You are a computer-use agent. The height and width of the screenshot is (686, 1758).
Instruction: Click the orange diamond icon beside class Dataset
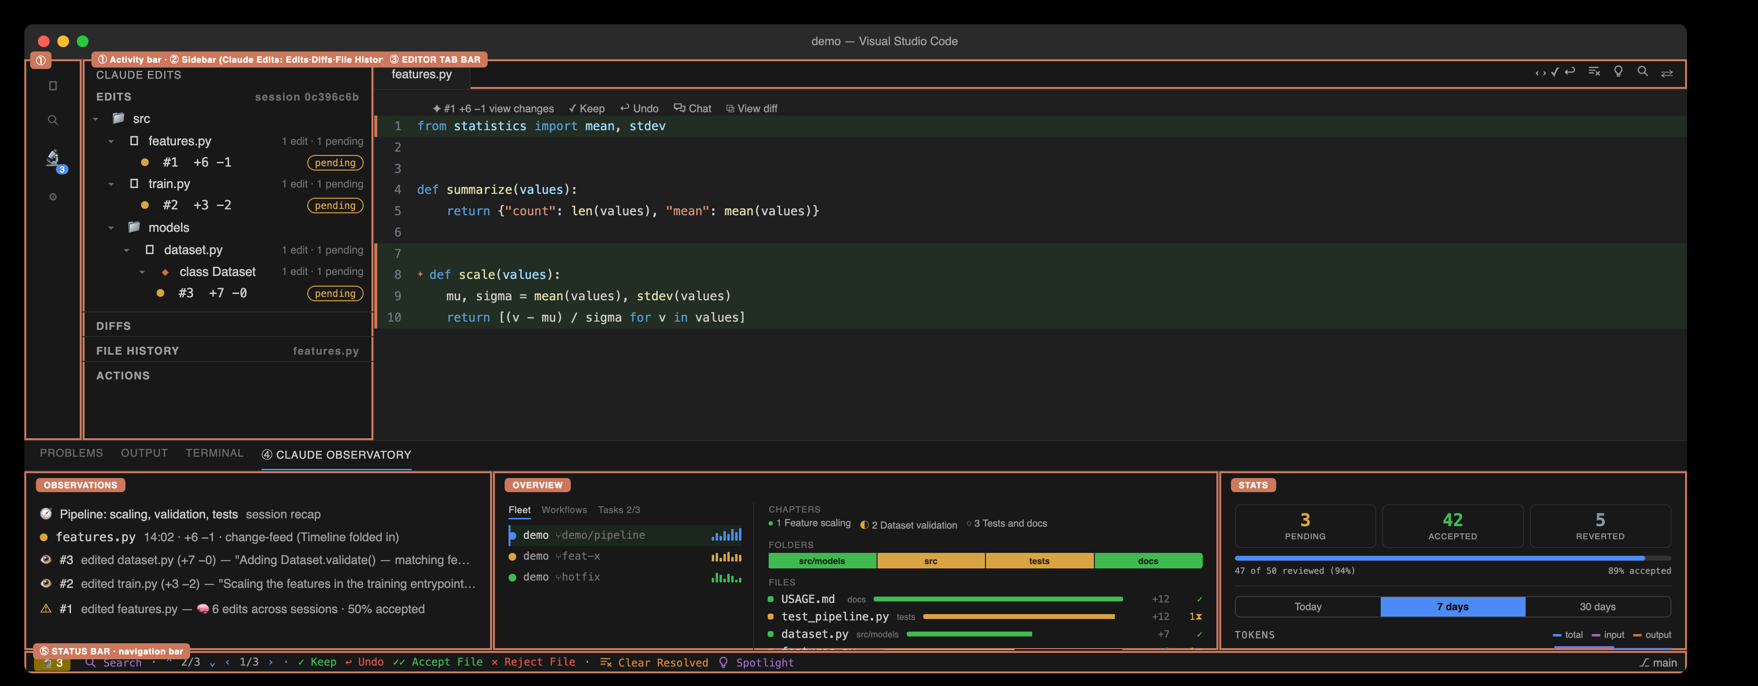coord(165,272)
